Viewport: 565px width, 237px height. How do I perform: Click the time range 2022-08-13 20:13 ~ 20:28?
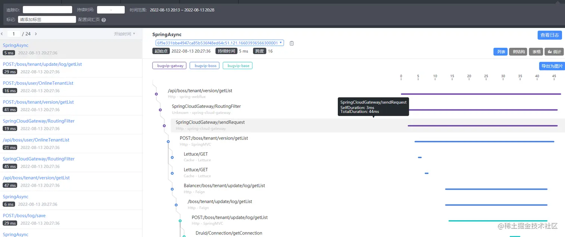pyautogui.click(x=182, y=10)
